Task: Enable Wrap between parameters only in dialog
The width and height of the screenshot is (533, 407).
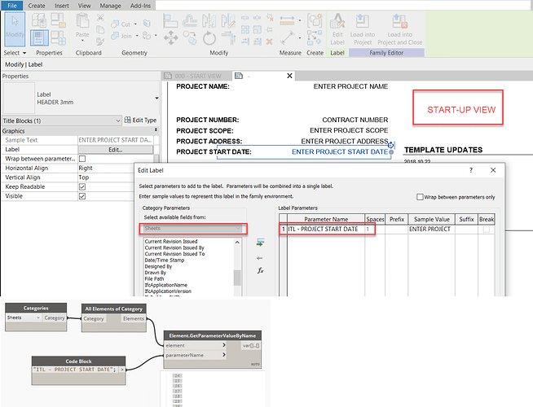Action: (x=420, y=197)
